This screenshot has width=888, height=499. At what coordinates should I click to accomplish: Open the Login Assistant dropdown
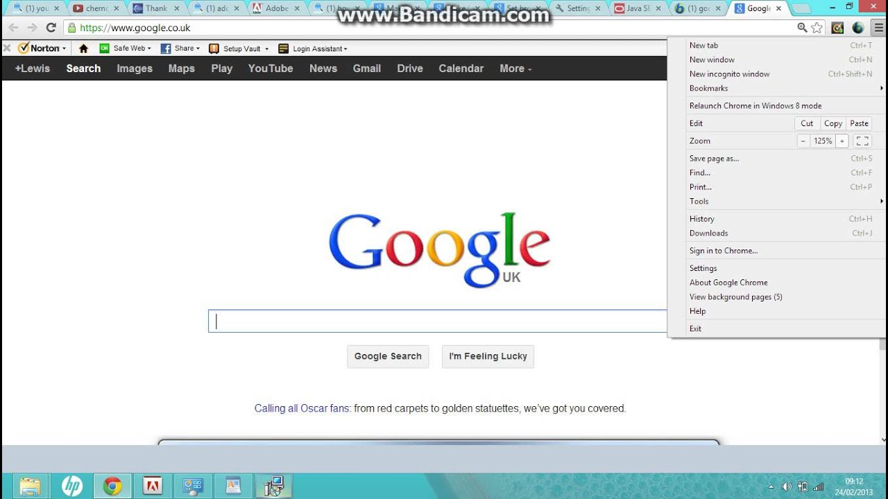(x=313, y=49)
